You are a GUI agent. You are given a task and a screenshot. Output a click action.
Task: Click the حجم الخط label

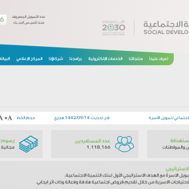click(x=26, y=118)
